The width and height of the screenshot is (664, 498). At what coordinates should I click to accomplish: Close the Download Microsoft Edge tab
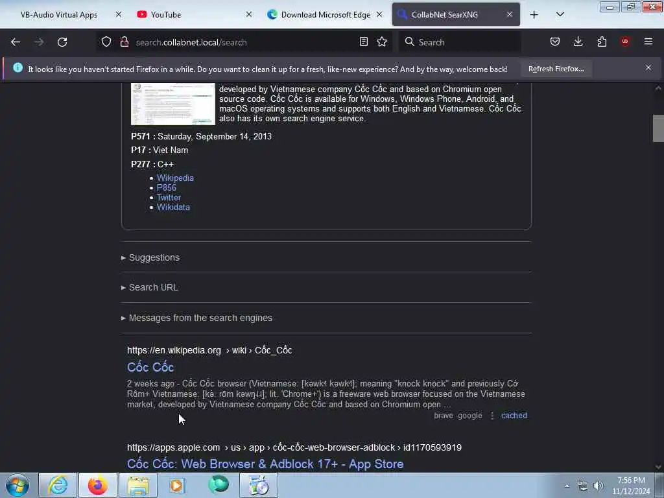coord(379,15)
